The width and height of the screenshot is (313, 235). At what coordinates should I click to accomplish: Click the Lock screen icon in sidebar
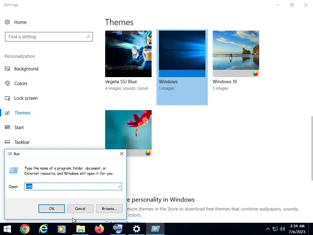pos(7,98)
